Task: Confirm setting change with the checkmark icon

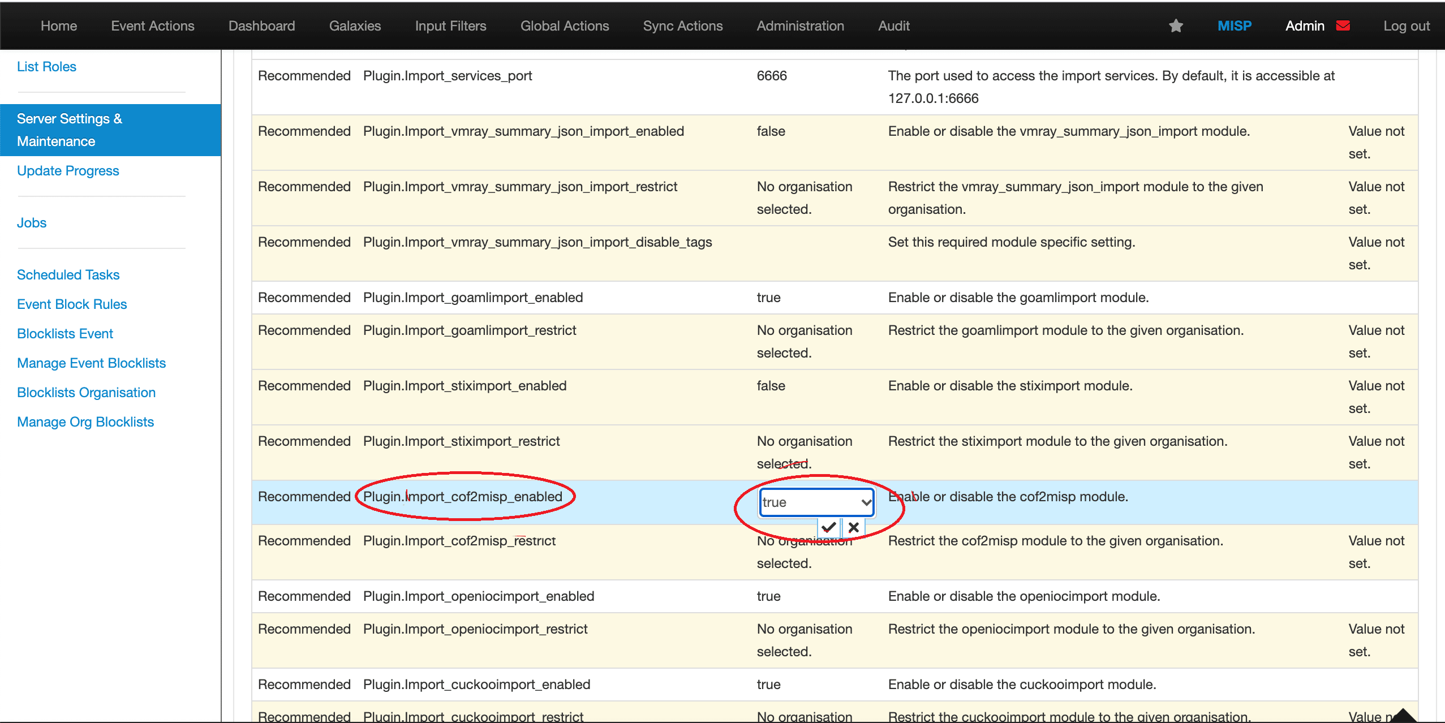Action: pyautogui.click(x=828, y=527)
